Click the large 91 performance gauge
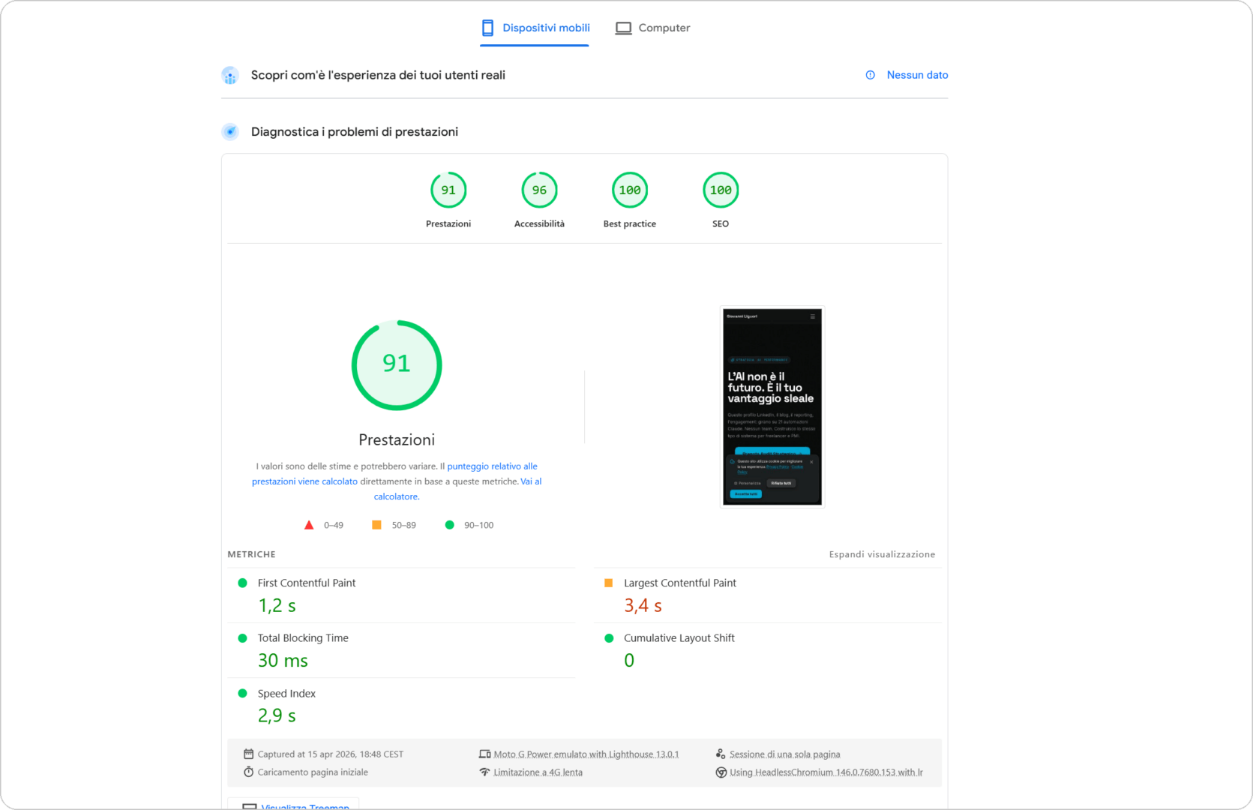 point(397,365)
